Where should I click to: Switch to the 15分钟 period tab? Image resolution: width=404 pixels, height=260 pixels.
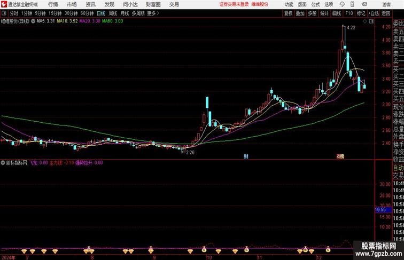coord(55,13)
